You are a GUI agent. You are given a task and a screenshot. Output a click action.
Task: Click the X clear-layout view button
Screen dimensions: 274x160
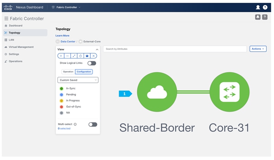point(93,56)
